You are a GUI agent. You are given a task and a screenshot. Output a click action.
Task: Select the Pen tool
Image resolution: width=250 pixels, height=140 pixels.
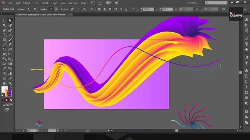pos(4,30)
